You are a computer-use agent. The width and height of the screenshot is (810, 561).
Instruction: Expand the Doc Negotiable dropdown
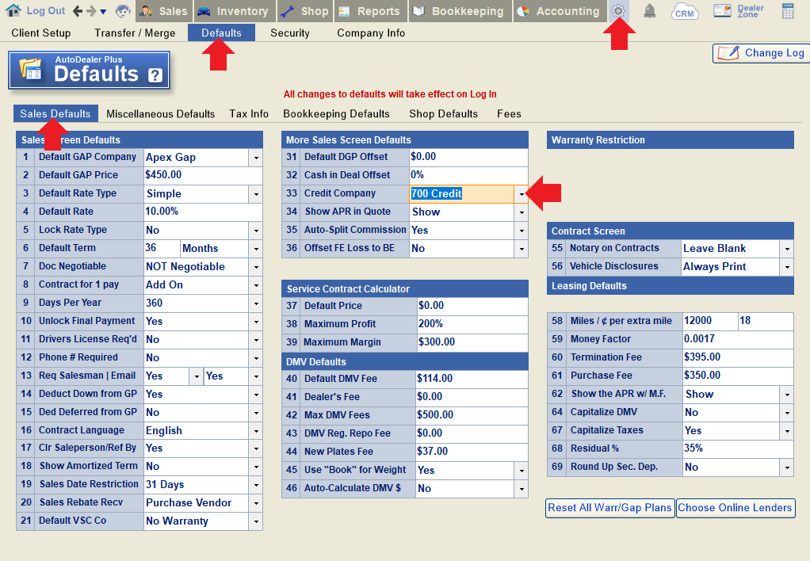coord(256,266)
